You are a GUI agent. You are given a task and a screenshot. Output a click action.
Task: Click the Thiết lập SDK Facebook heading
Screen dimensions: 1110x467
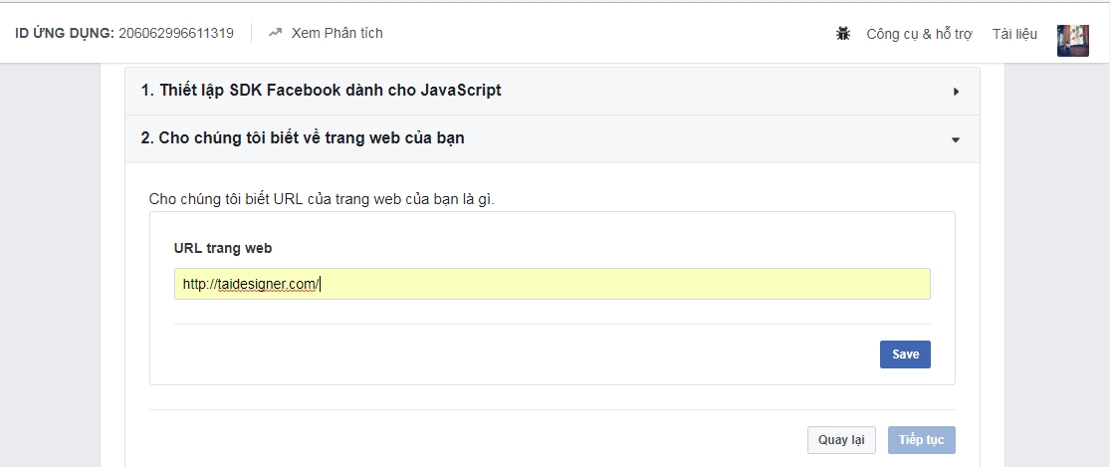pos(321,91)
